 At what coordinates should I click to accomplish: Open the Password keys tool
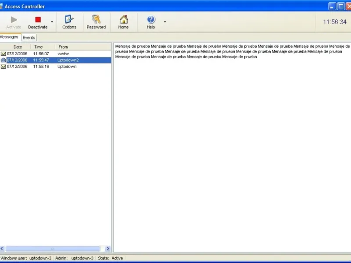(96, 22)
